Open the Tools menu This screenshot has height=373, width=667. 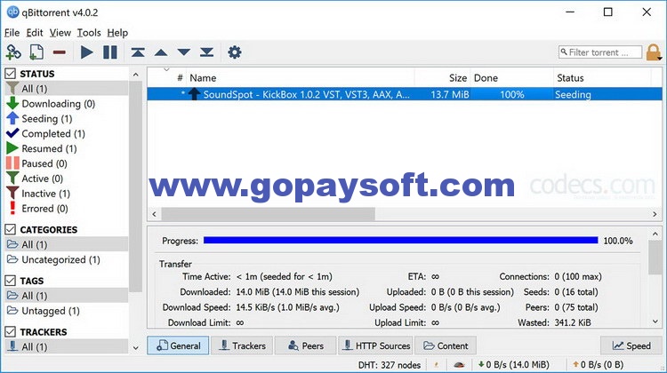(x=89, y=33)
